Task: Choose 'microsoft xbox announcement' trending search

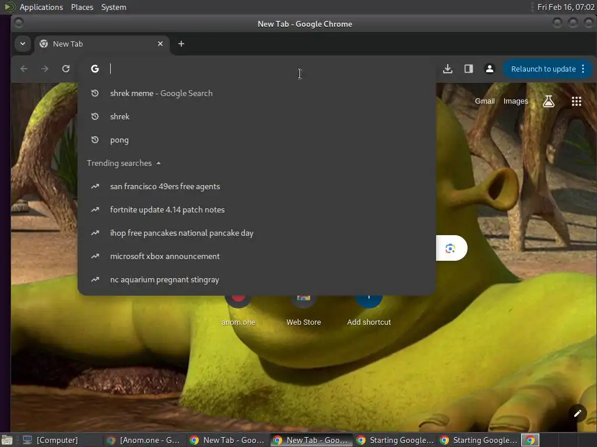Action: (257, 256)
